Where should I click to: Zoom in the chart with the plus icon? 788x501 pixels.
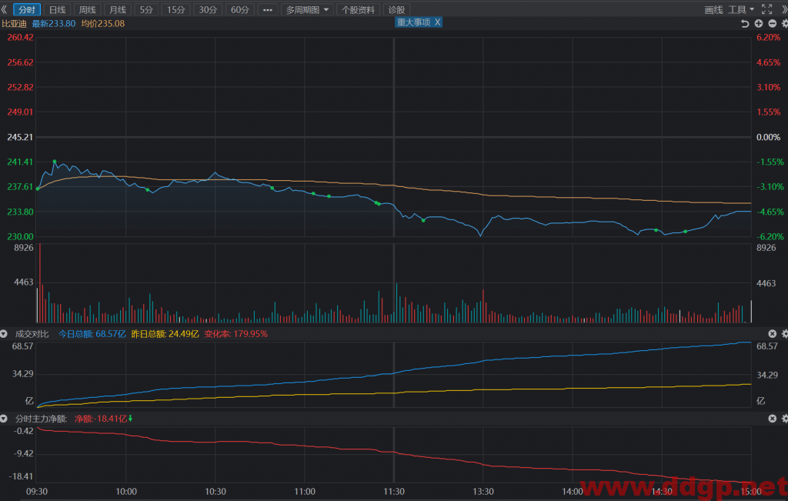tap(759, 24)
